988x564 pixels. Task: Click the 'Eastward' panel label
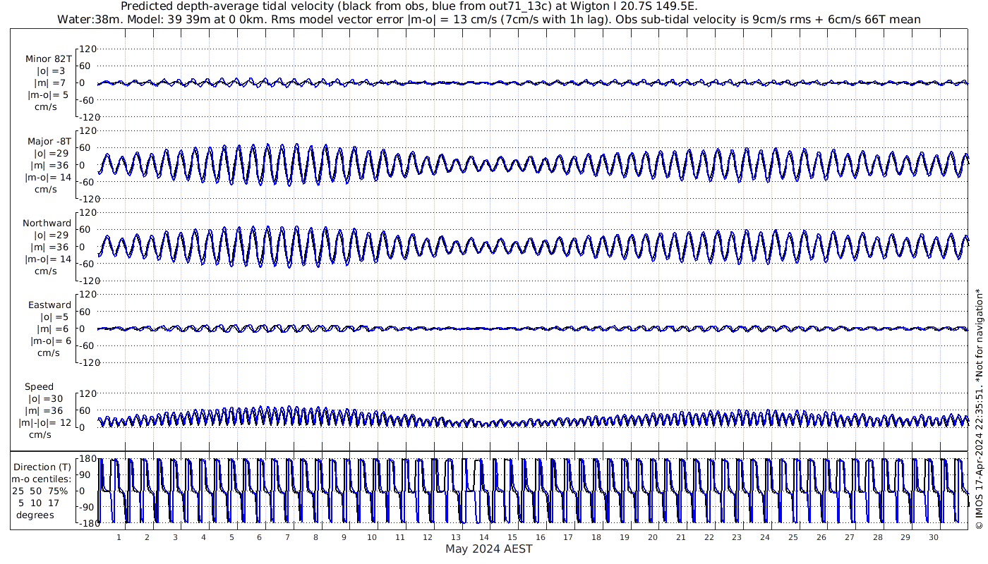[x=49, y=305]
